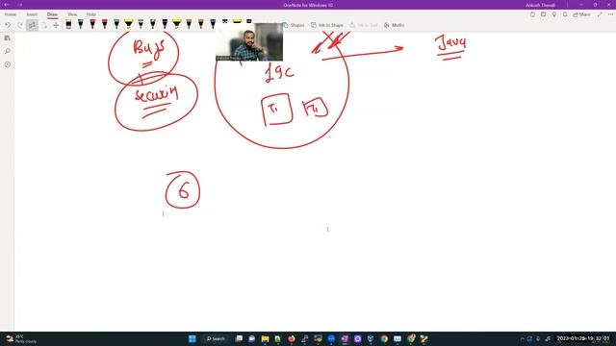Select the green pen in the pen gallery

tap(116, 24)
